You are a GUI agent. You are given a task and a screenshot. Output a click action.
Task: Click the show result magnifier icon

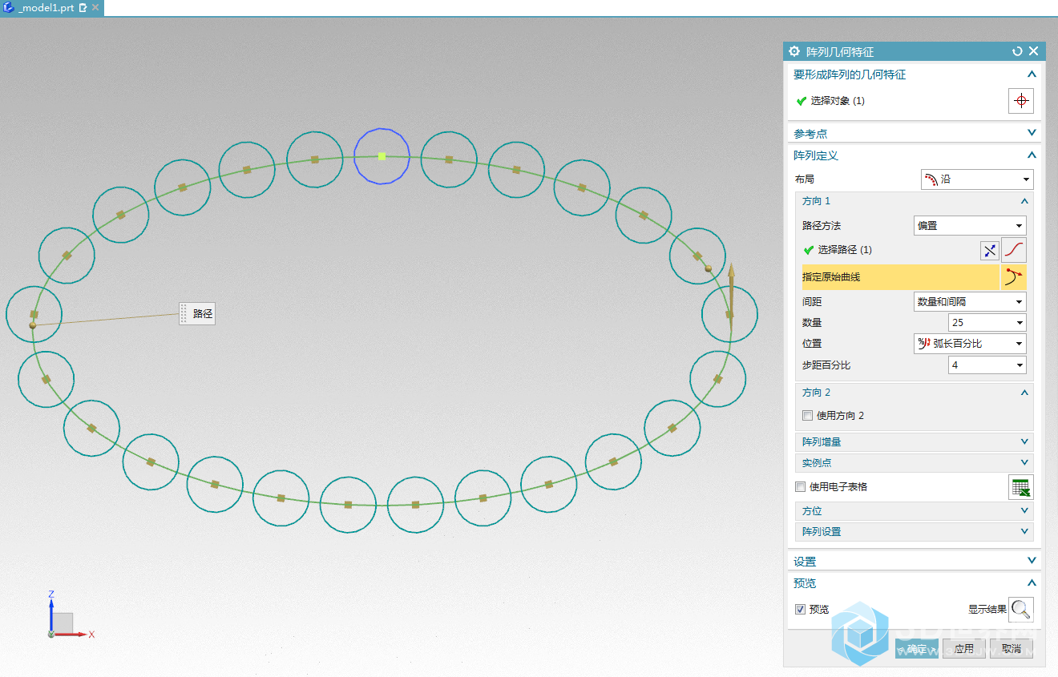point(1021,610)
